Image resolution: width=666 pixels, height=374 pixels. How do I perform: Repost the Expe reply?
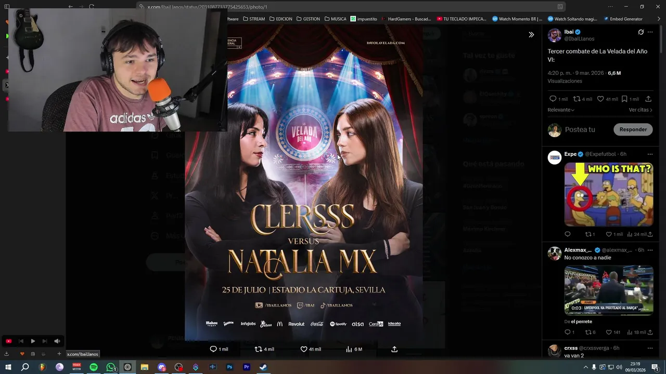[588, 234]
